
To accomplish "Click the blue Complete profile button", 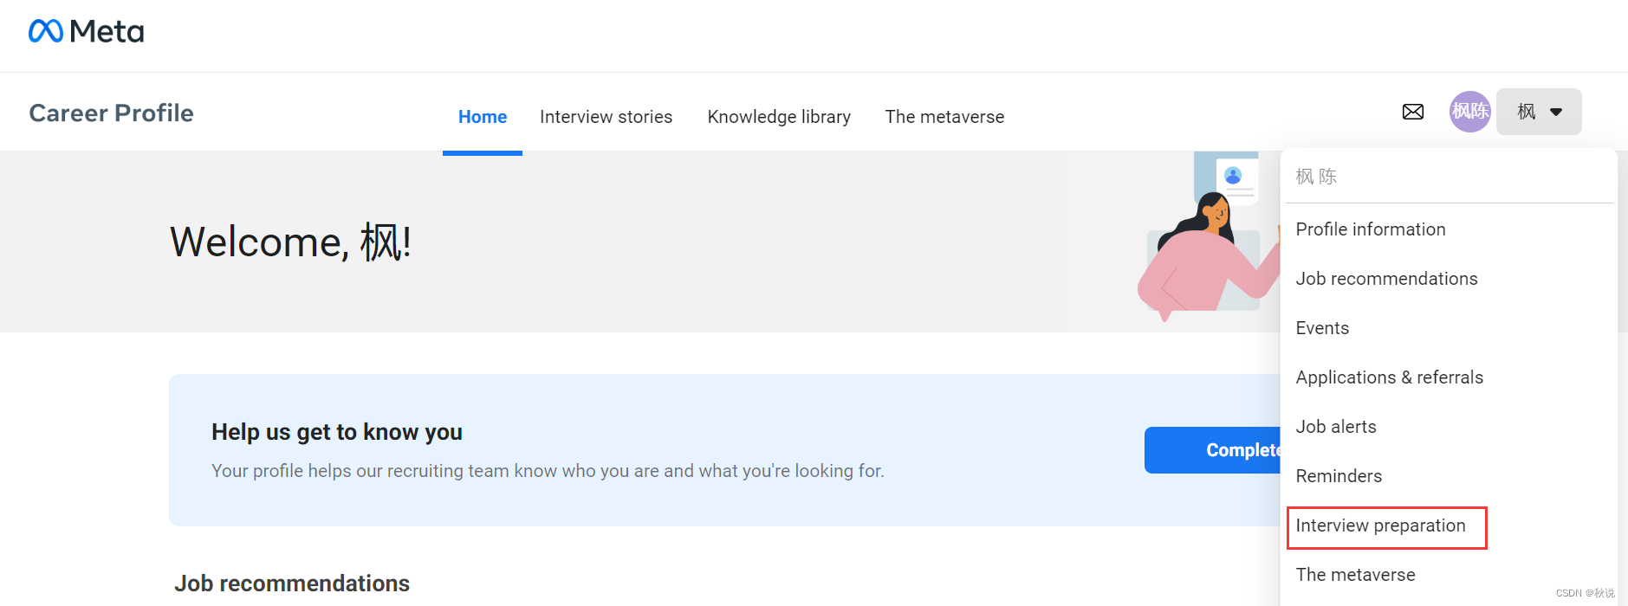I will [x=1212, y=450].
